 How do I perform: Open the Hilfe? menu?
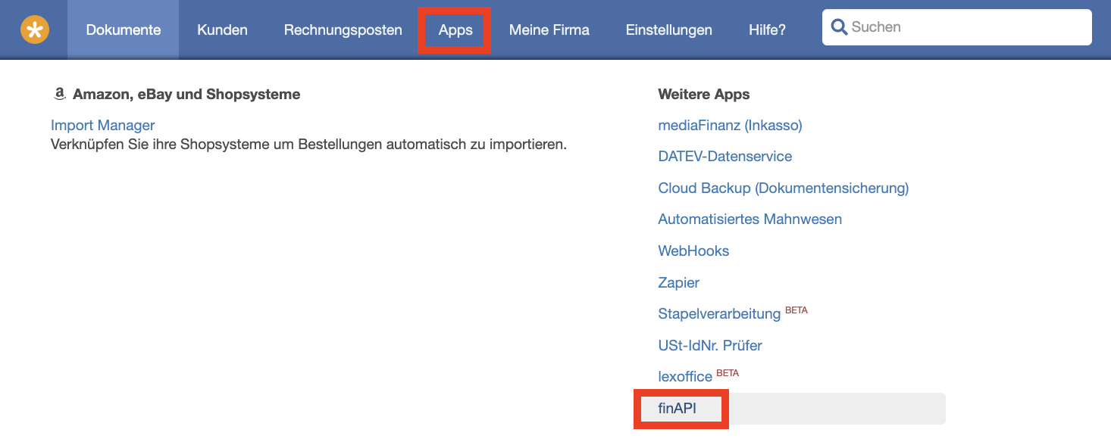767,30
